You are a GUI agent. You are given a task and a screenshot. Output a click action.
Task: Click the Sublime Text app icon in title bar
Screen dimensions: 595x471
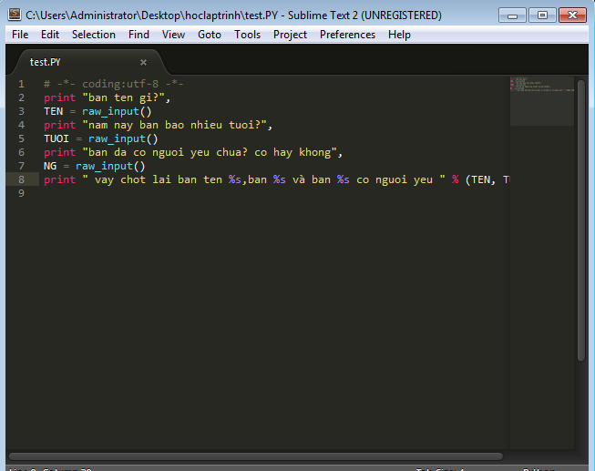coord(15,15)
